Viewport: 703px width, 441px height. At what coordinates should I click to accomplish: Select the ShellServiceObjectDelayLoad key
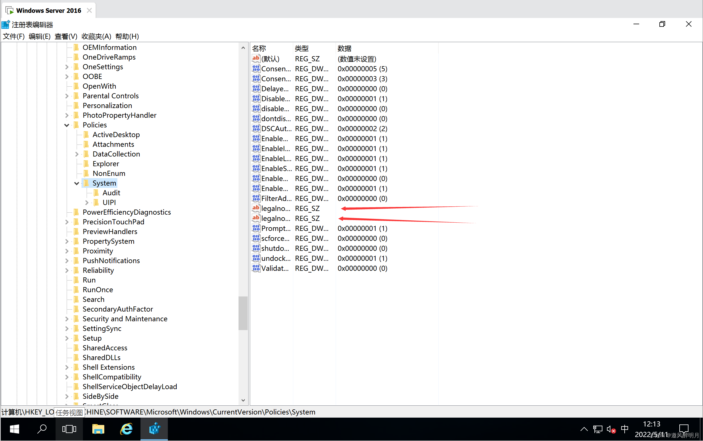point(129,387)
